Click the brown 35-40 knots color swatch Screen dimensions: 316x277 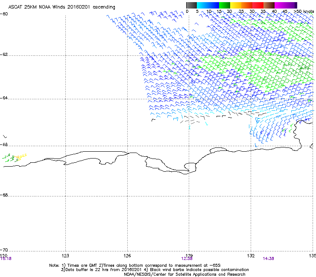[269, 5]
